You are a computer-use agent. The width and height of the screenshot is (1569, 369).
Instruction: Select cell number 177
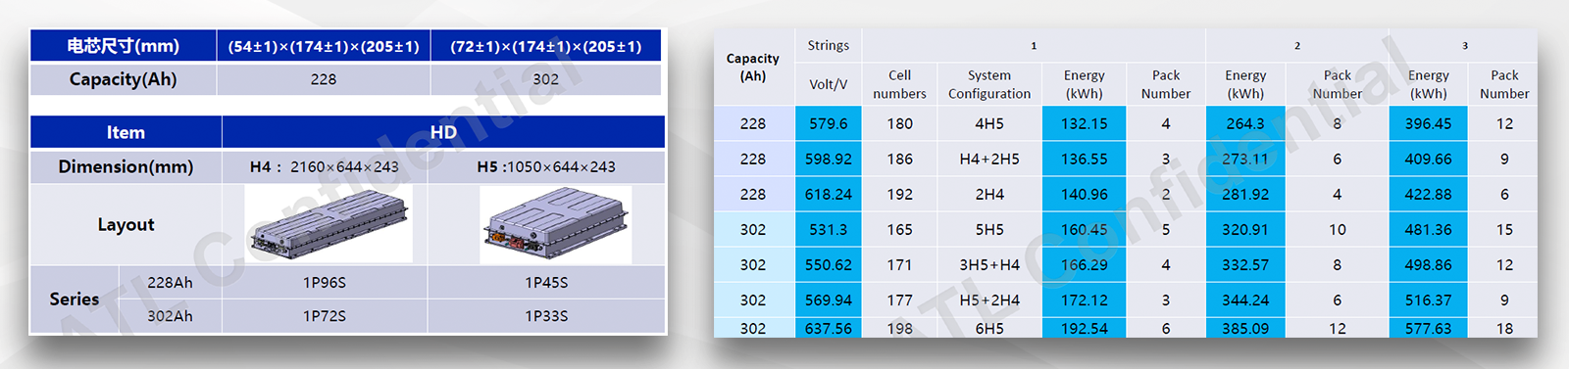(899, 300)
